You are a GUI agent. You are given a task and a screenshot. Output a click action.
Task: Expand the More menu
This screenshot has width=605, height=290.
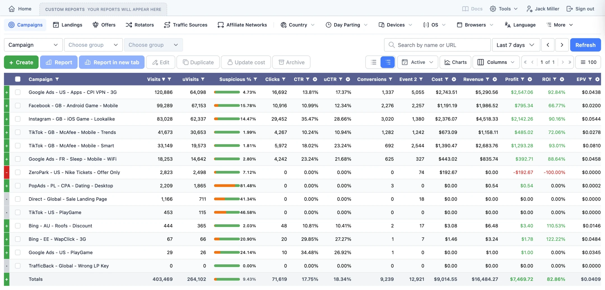point(560,25)
